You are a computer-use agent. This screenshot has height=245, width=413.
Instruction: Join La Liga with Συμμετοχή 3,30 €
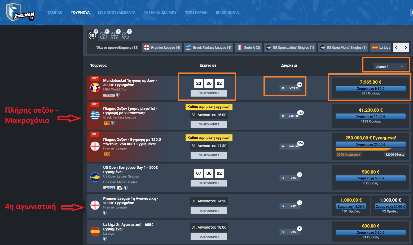[x=371, y=233]
